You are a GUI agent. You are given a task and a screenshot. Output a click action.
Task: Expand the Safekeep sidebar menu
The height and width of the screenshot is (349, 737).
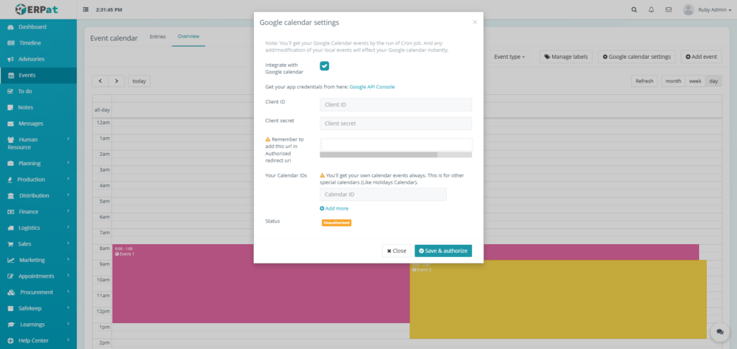38,308
